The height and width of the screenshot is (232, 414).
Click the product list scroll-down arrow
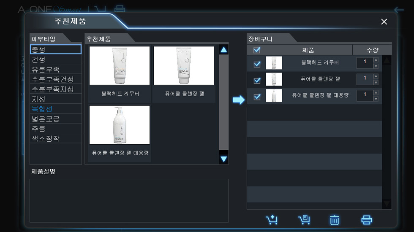click(223, 159)
